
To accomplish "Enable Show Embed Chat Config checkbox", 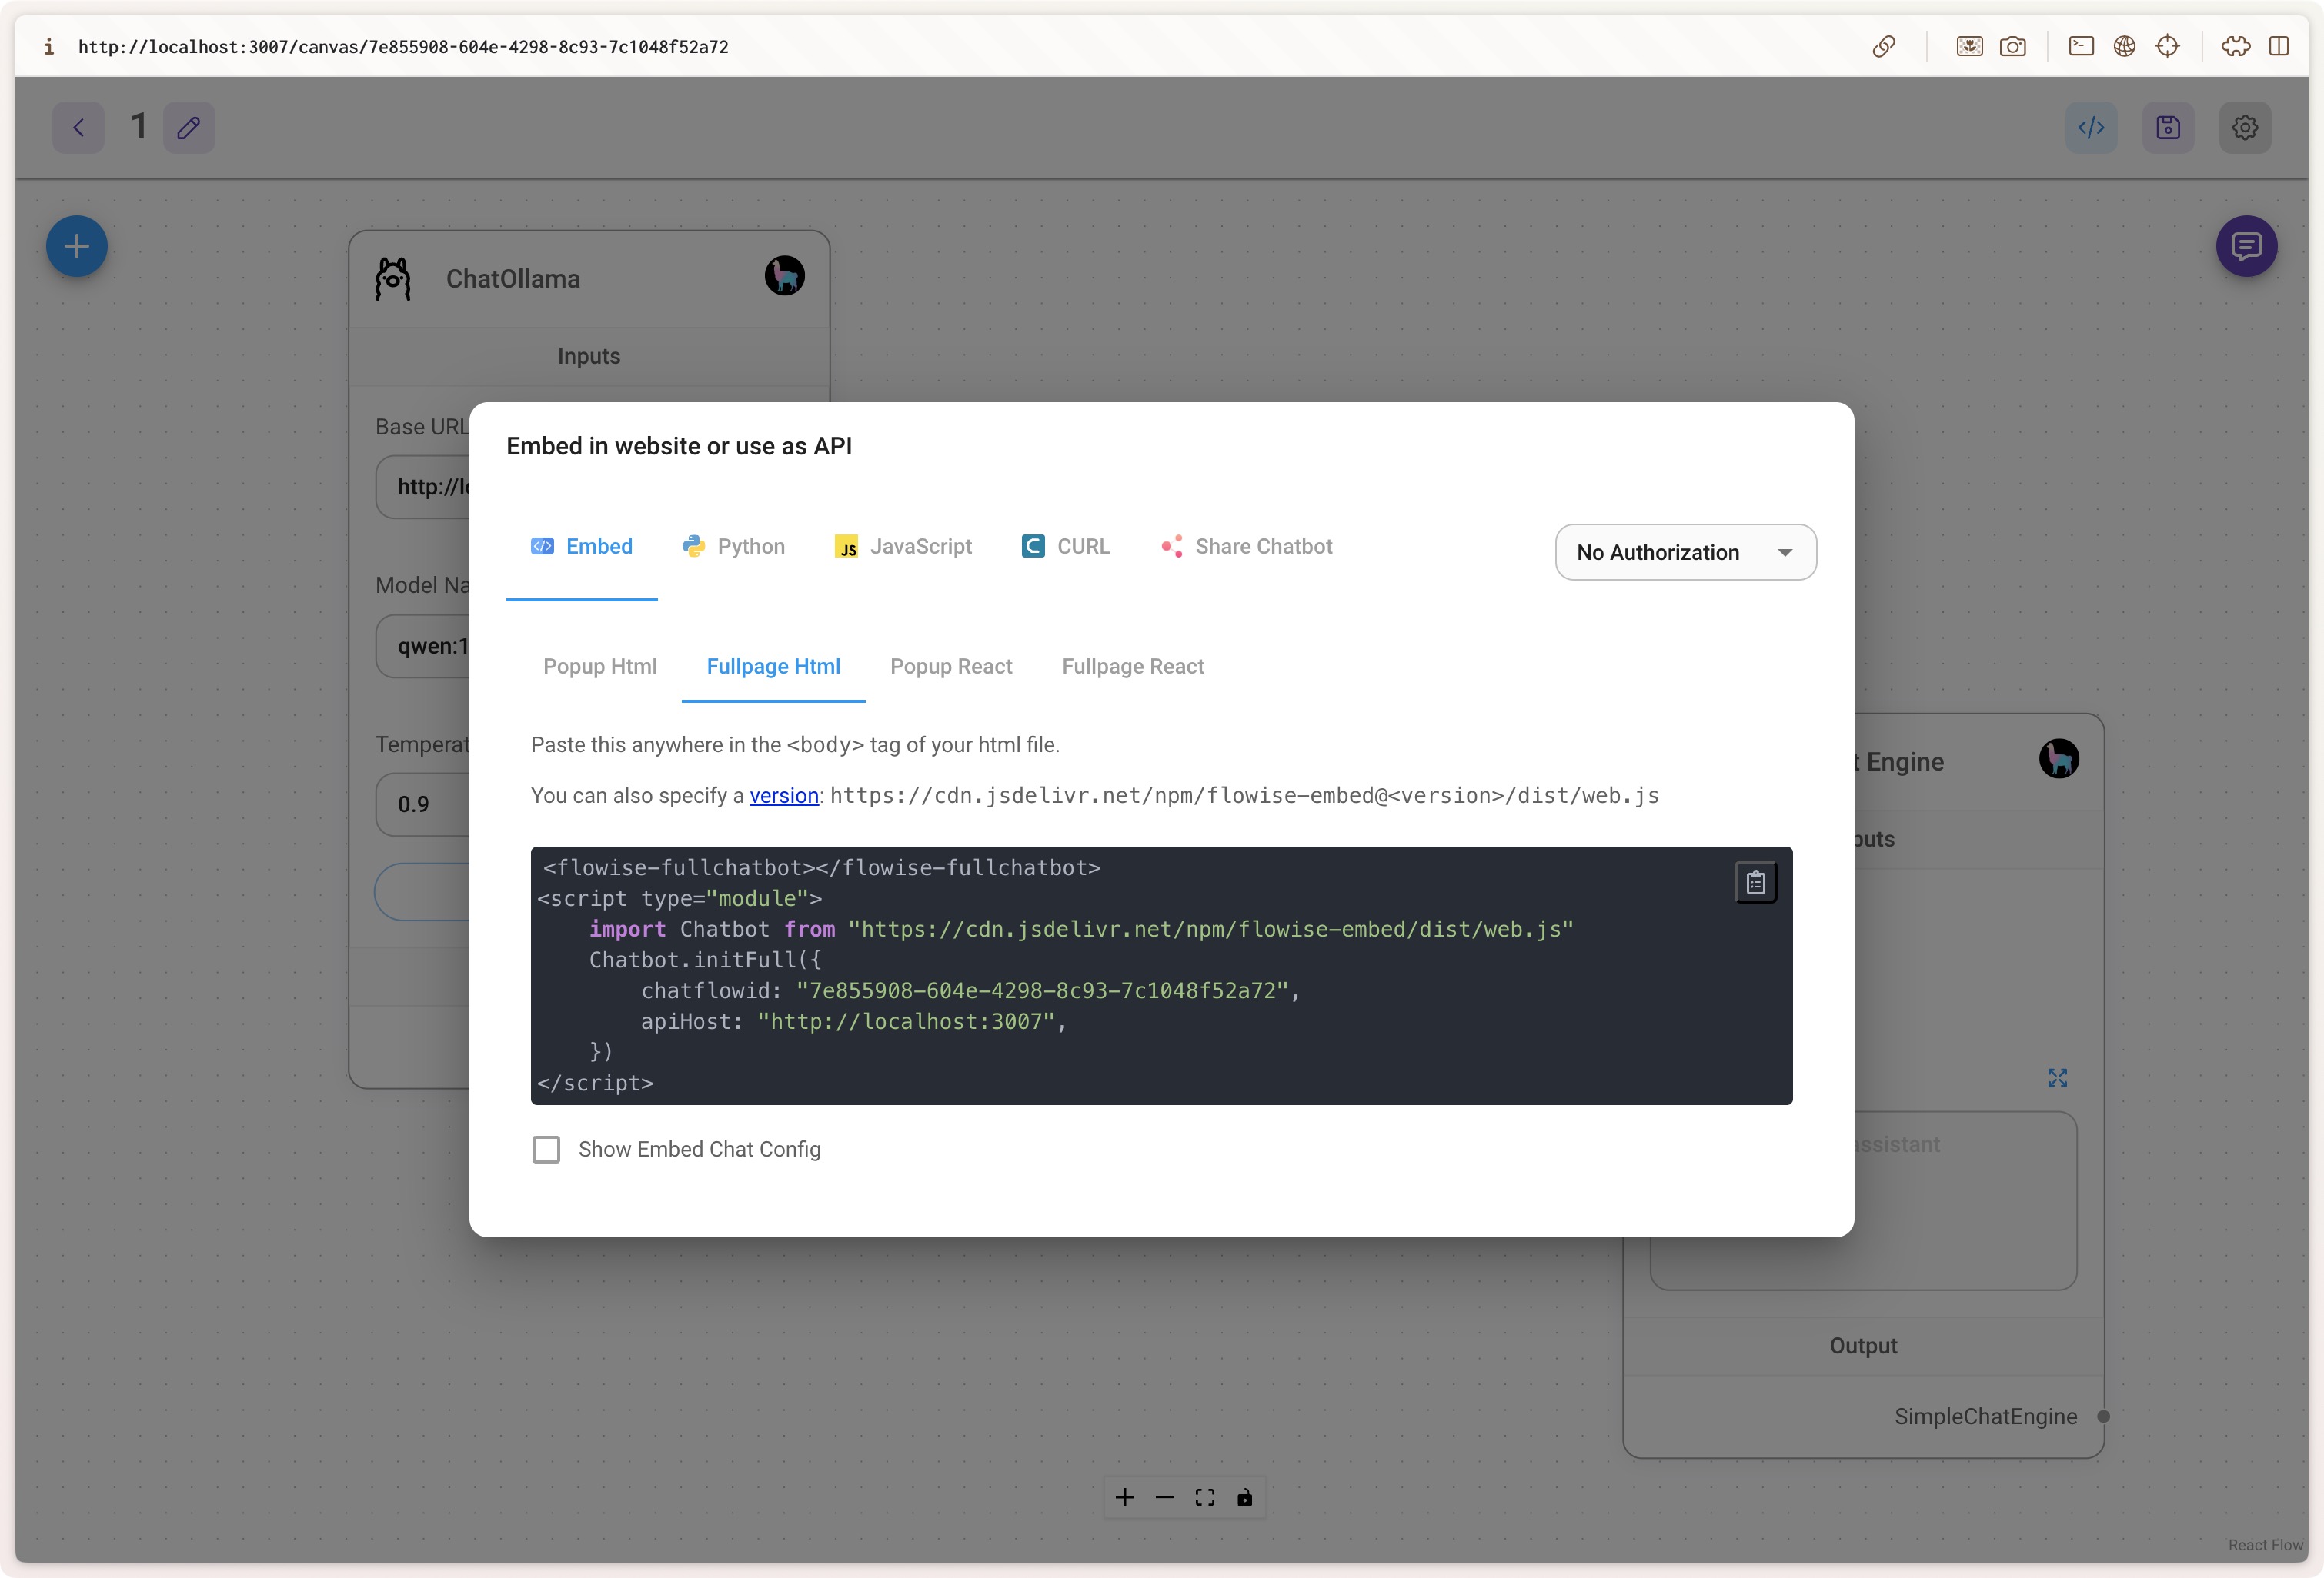I will pyautogui.click(x=546, y=1149).
